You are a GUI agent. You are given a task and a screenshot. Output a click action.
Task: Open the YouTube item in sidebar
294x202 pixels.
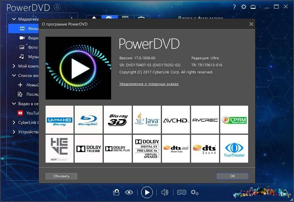click(28, 113)
